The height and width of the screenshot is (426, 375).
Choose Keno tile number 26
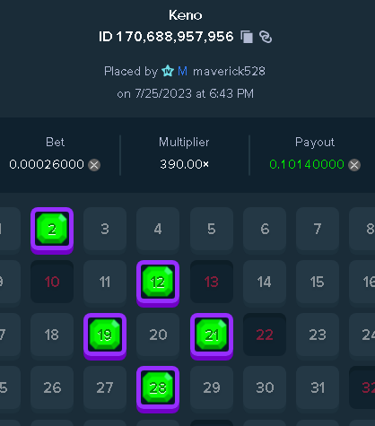point(52,387)
